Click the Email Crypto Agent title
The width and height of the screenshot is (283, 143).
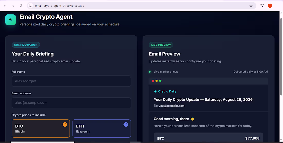[46, 17]
